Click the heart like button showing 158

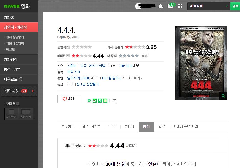(x=68, y=99)
